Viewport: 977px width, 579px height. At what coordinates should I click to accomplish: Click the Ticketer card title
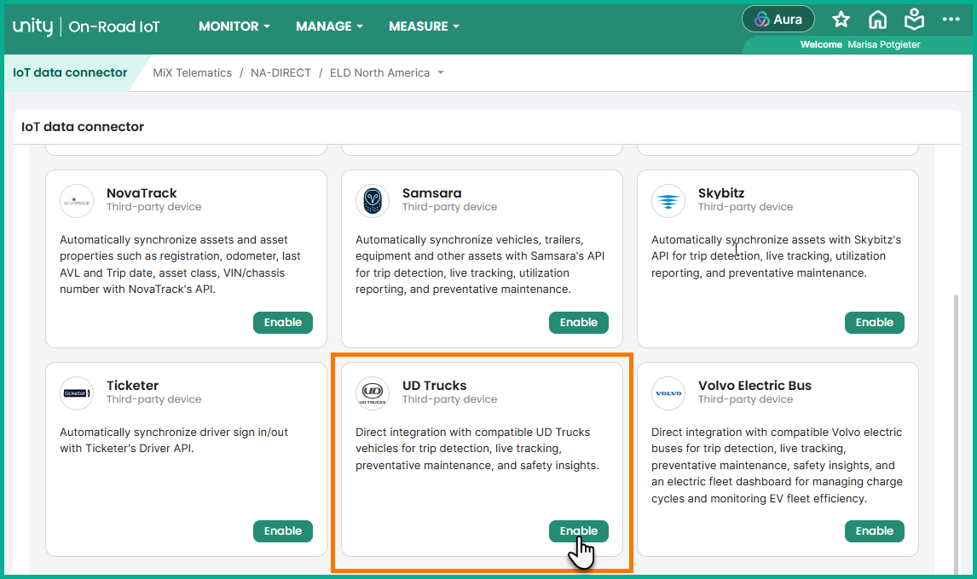pyautogui.click(x=132, y=386)
